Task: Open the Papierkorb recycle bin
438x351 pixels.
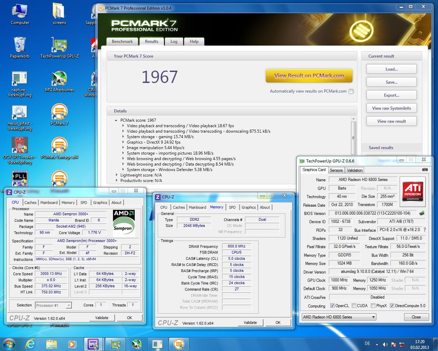Action: pyautogui.click(x=20, y=48)
